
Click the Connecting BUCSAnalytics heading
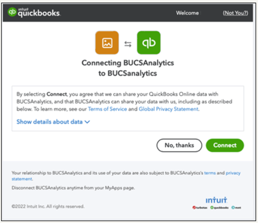tap(128, 68)
